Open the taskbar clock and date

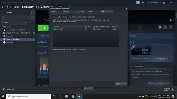click(x=166, y=96)
